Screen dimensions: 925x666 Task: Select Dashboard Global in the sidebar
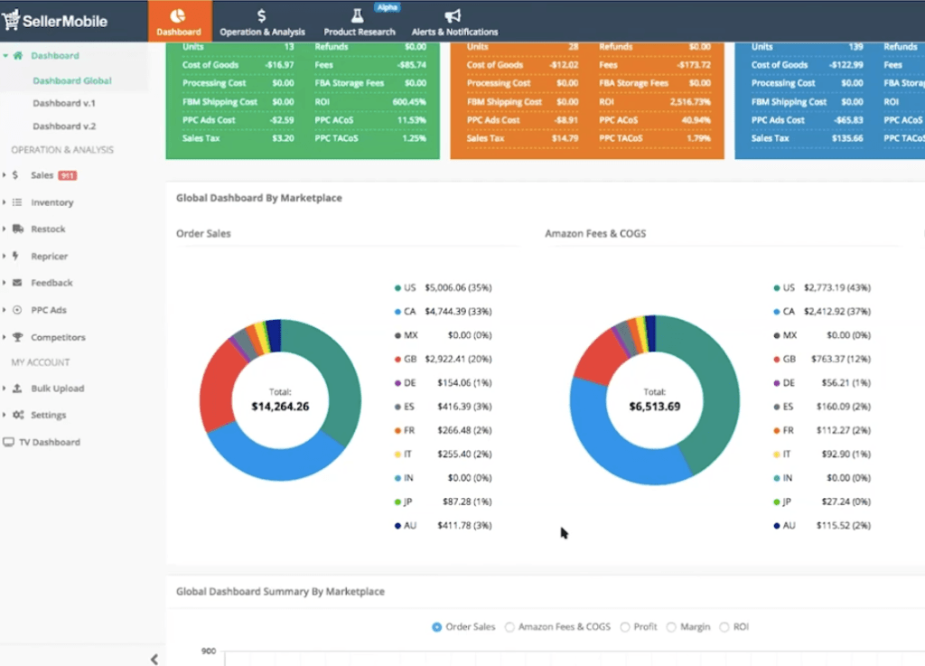tap(72, 80)
